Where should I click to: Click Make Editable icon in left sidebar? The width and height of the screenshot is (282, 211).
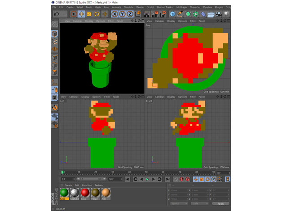coord(54,24)
